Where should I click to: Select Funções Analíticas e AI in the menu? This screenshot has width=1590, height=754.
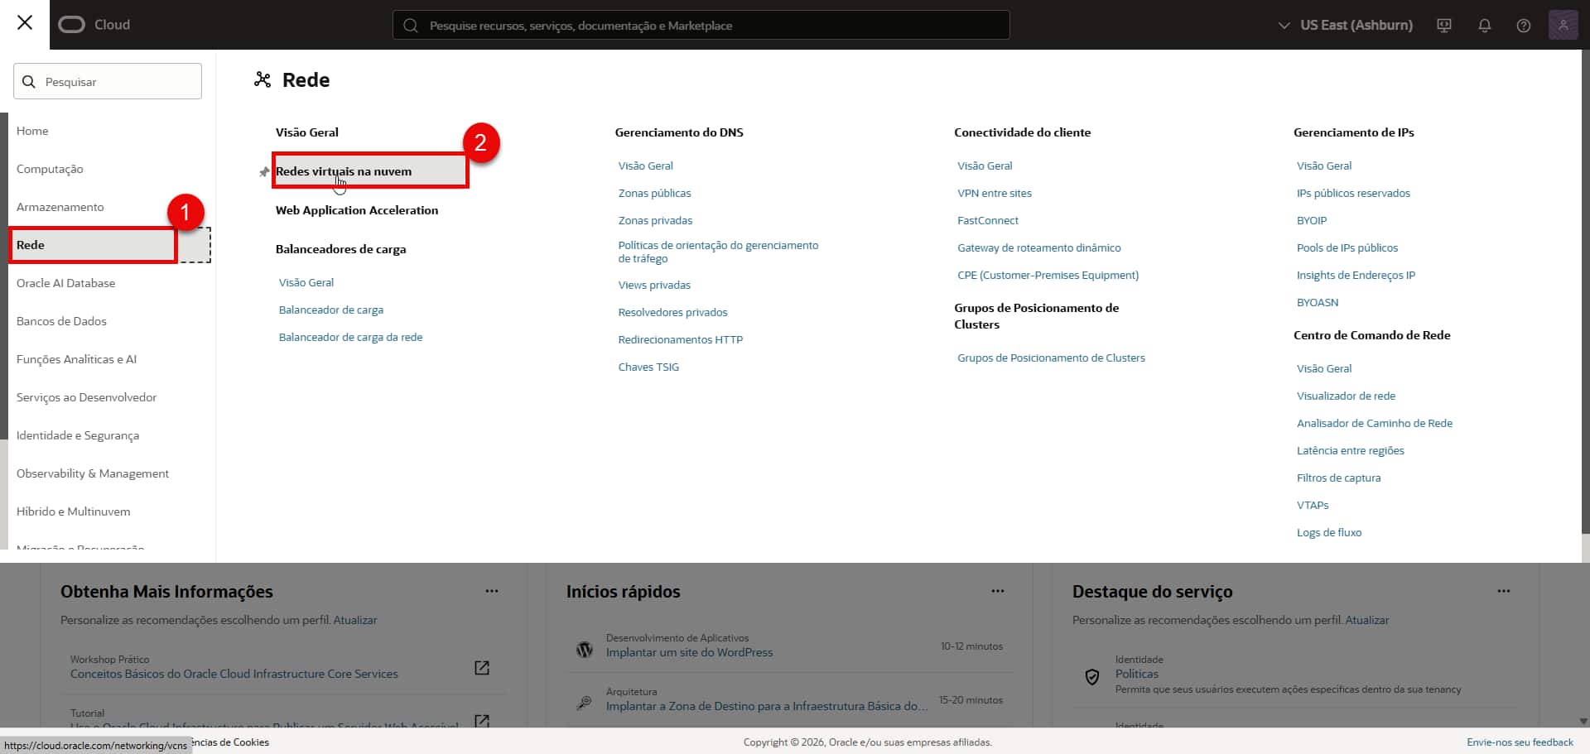point(76,359)
